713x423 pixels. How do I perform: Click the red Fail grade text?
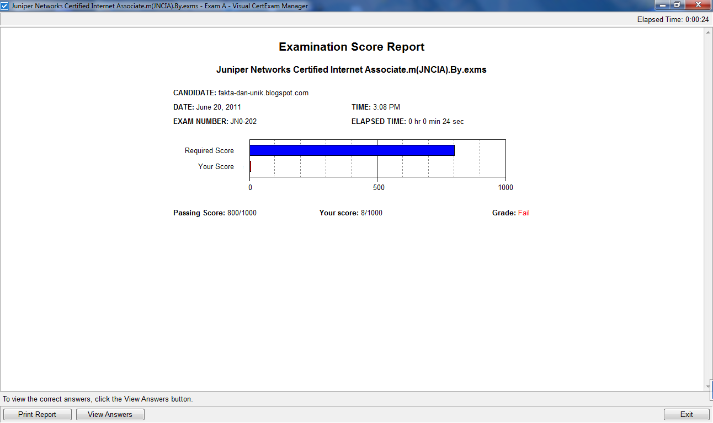click(524, 213)
